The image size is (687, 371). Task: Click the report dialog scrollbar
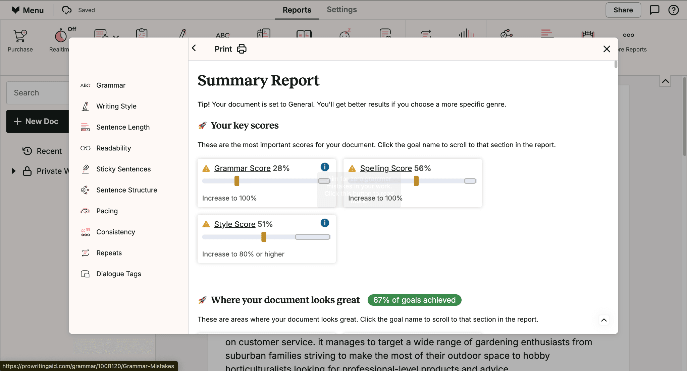pyautogui.click(x=616, y=64)
